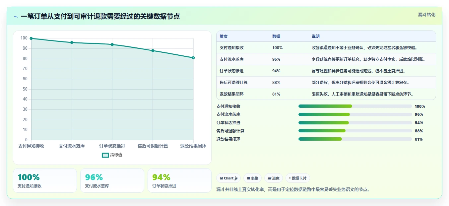Viewport: 449px width, 206px height.
Task: Click the x-axis label 支付通知接收
Action: 31,146
